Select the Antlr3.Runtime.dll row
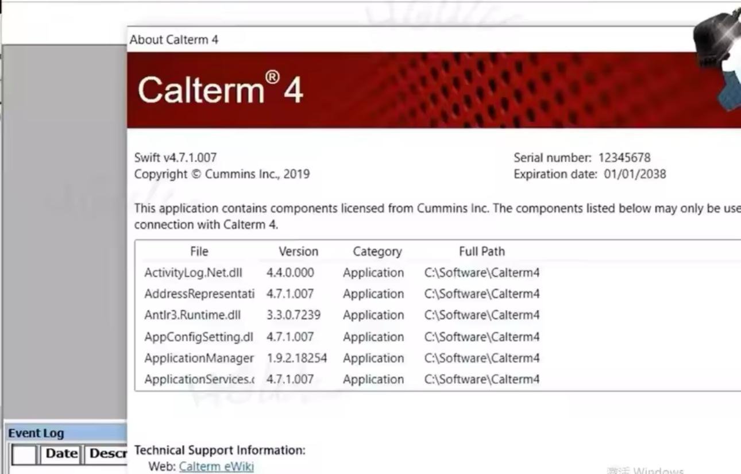Viewport: 741px width, 474px height. pyautogui.click(x=192, y=315)
